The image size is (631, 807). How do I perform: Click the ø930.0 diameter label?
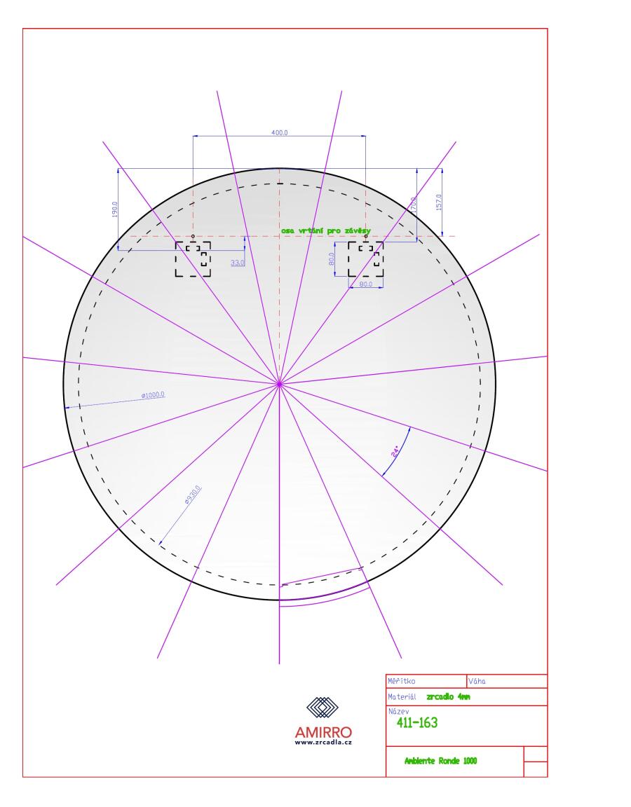point(192,495)
